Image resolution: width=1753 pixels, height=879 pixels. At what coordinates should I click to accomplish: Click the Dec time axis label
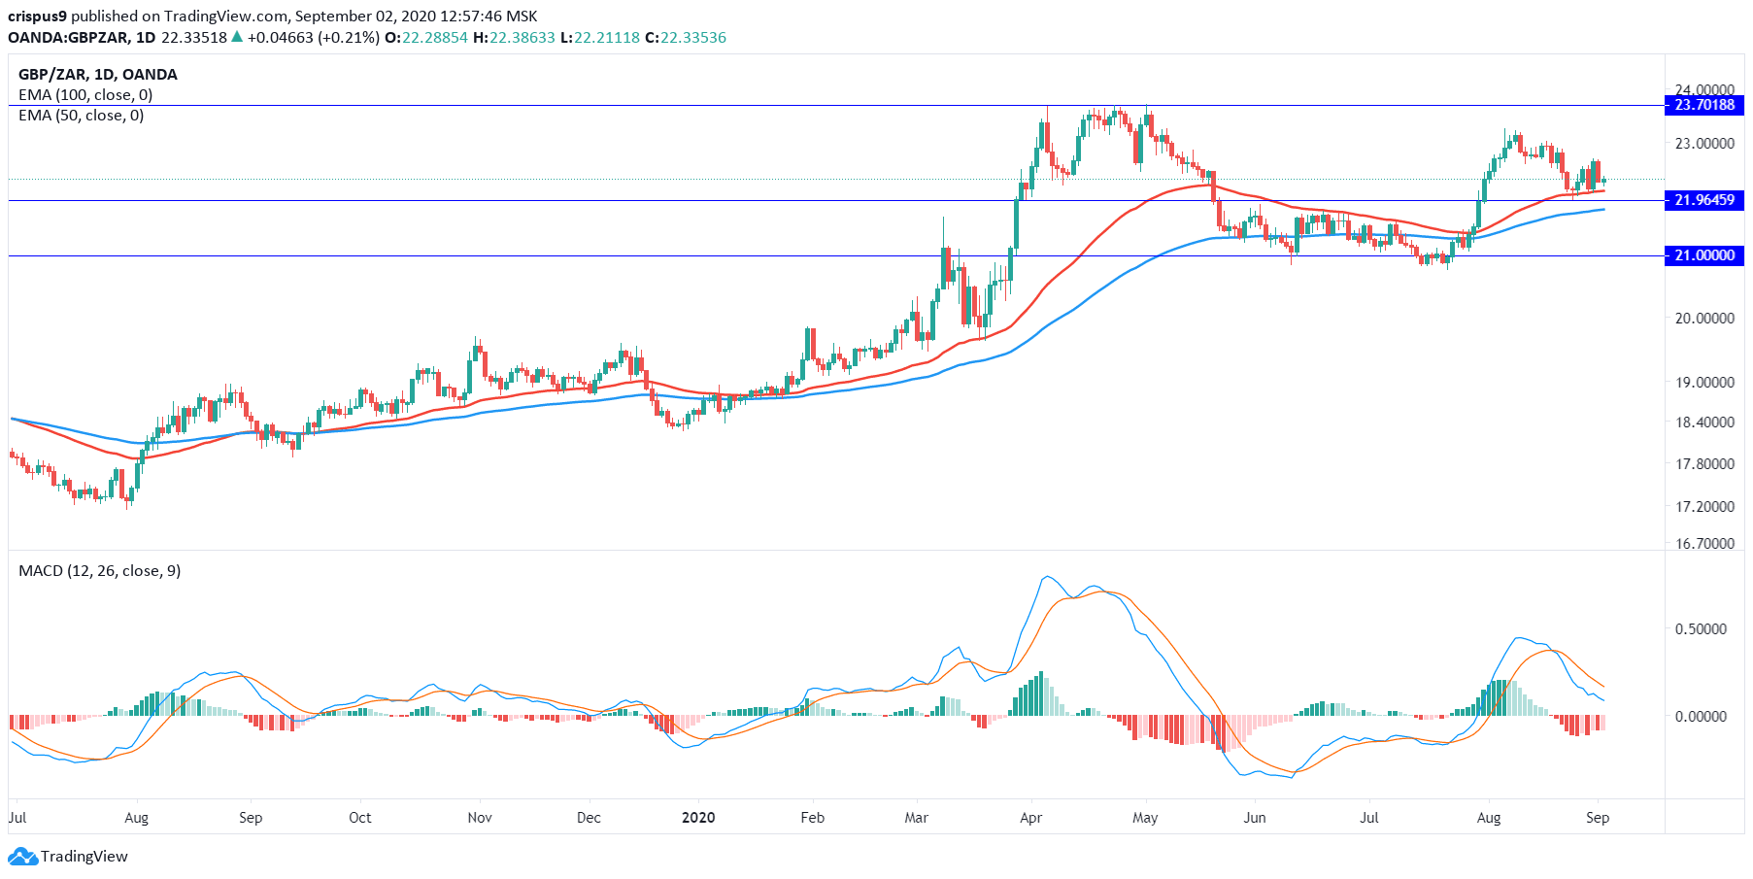point(589,818)
